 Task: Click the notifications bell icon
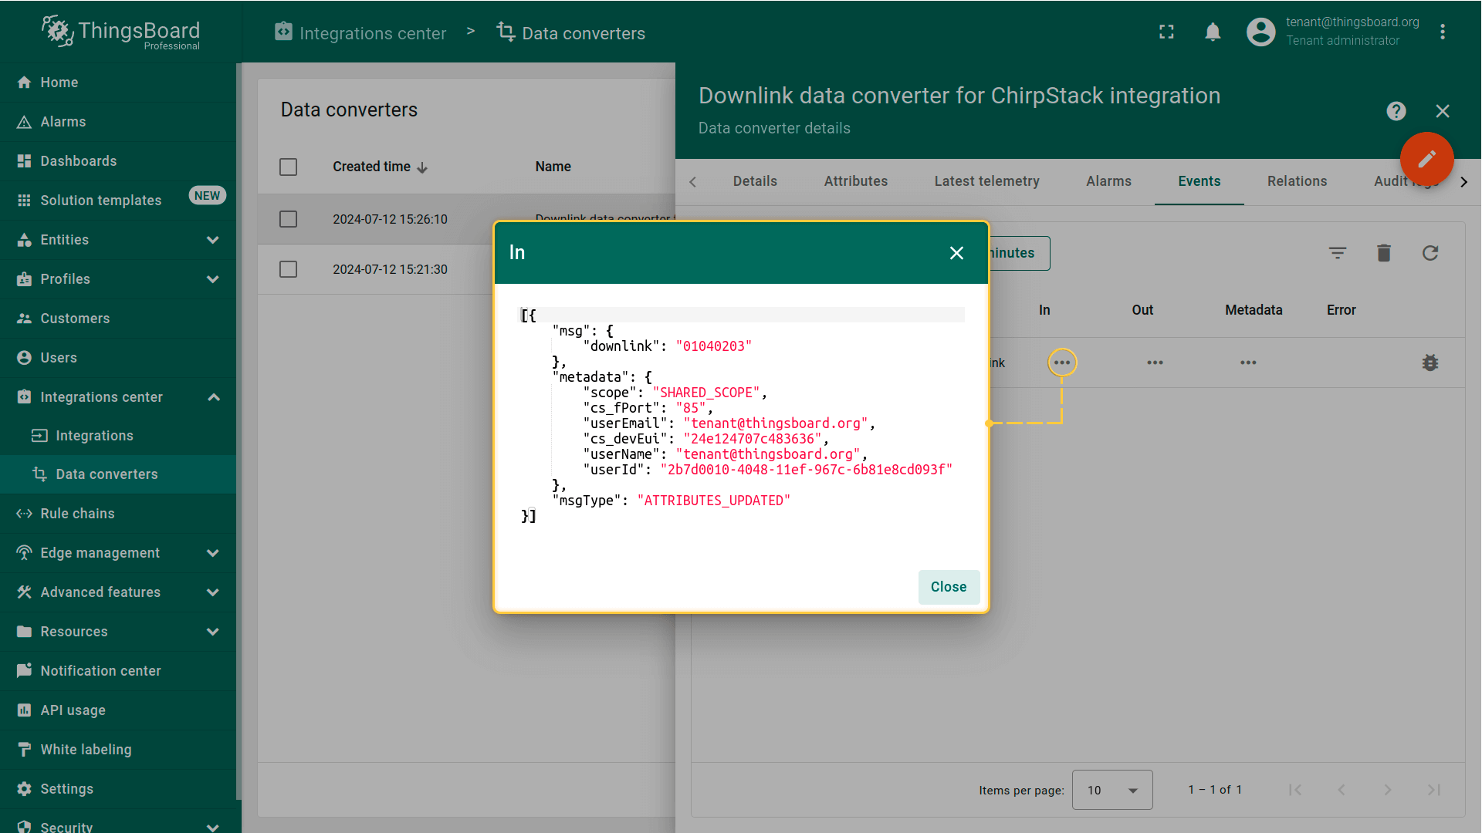click(1213, 32)
